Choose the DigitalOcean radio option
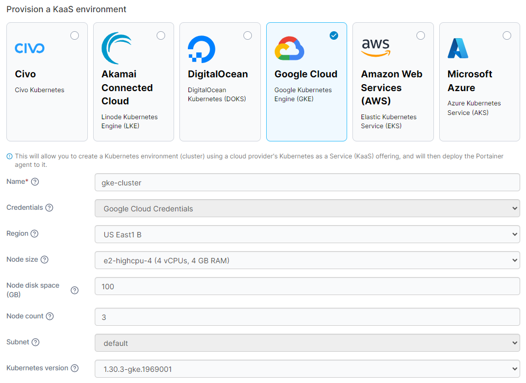Viewport: 526px width, 383px height. click(x=248, y=35)
